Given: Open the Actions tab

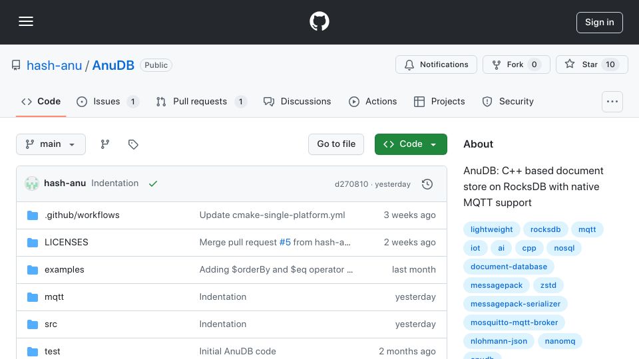Looking at the screenshot, I should [x=373, y=101].
